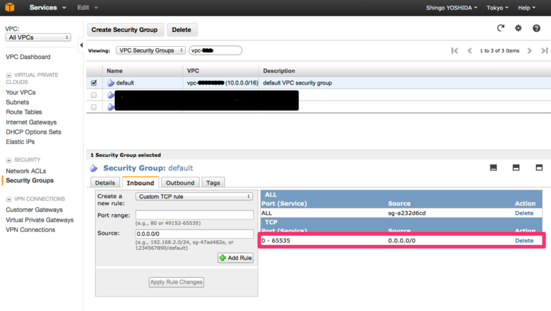Open the Shingo YOSHIDA account menu

coord(452,8)
